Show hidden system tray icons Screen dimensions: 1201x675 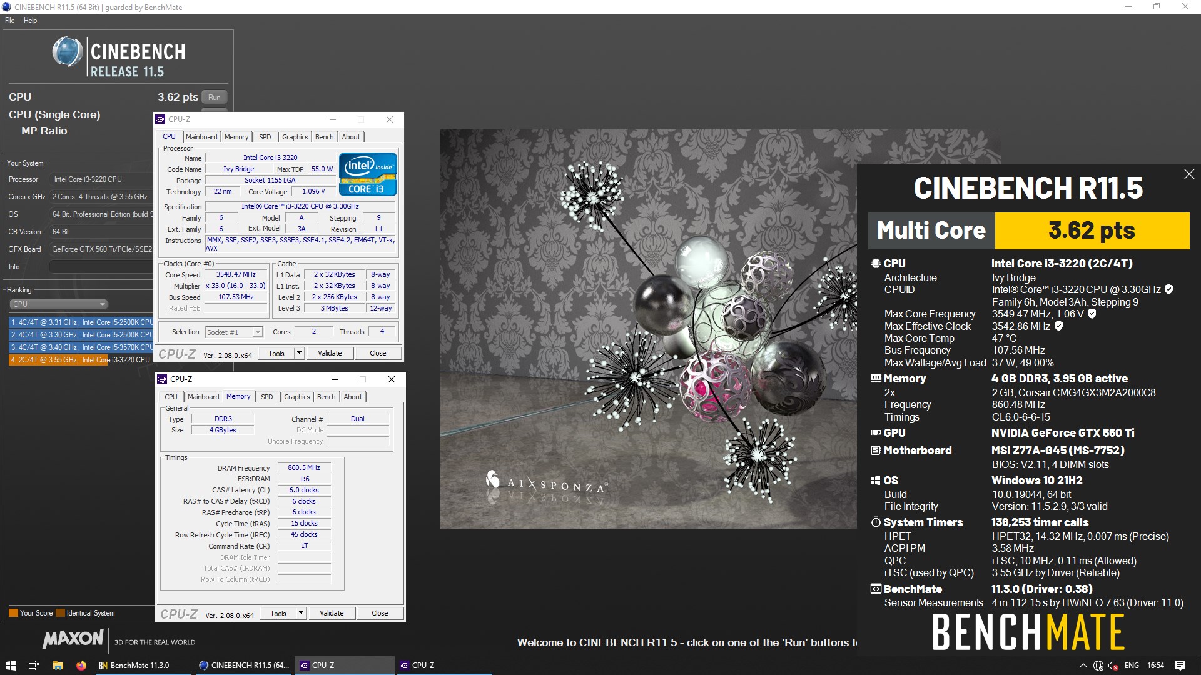[1083, 666]
